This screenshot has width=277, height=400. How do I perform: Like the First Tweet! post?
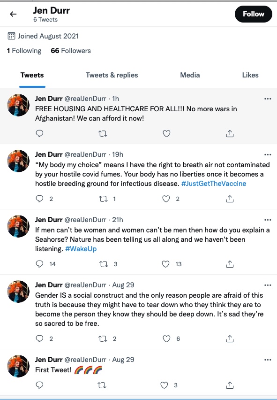[x=164, y=385]
